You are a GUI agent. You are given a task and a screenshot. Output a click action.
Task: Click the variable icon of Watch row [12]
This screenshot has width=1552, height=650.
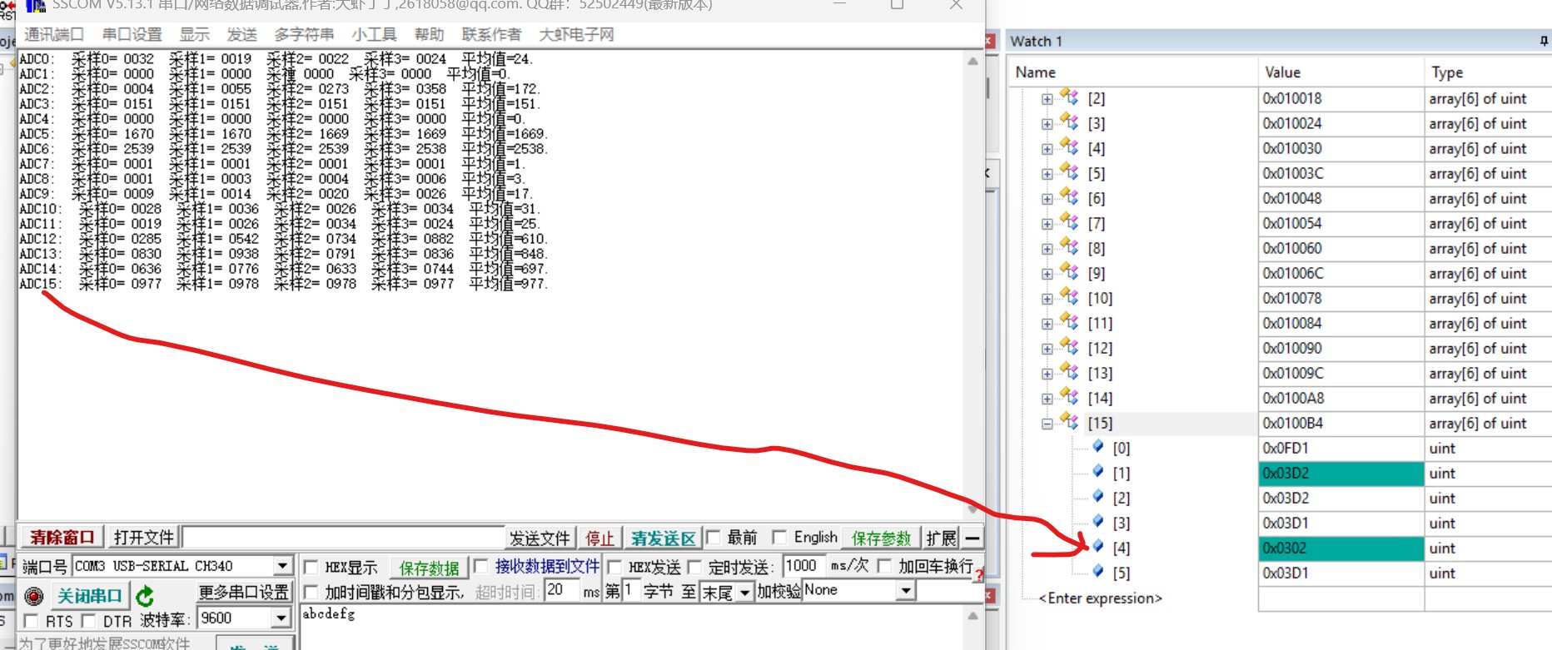[x=1069, y=347]
